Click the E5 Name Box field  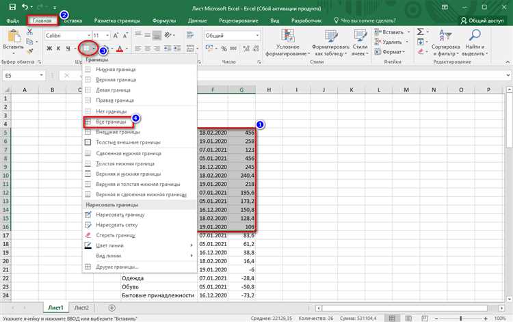(21, 75)
